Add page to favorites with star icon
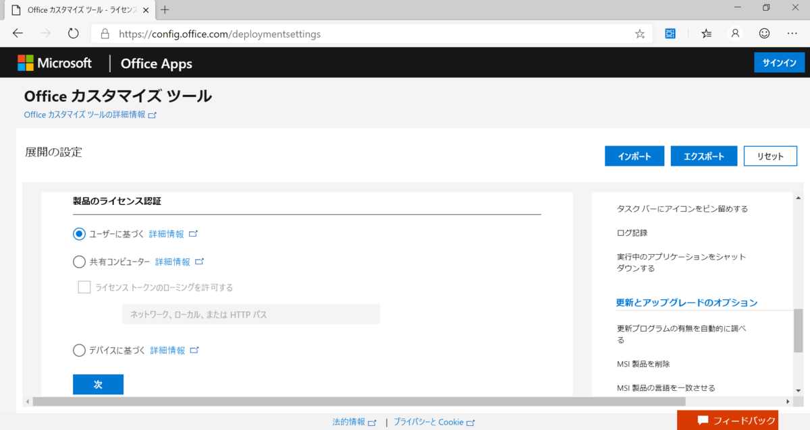Screen dimensions: 810x430 tap(640, 34)
